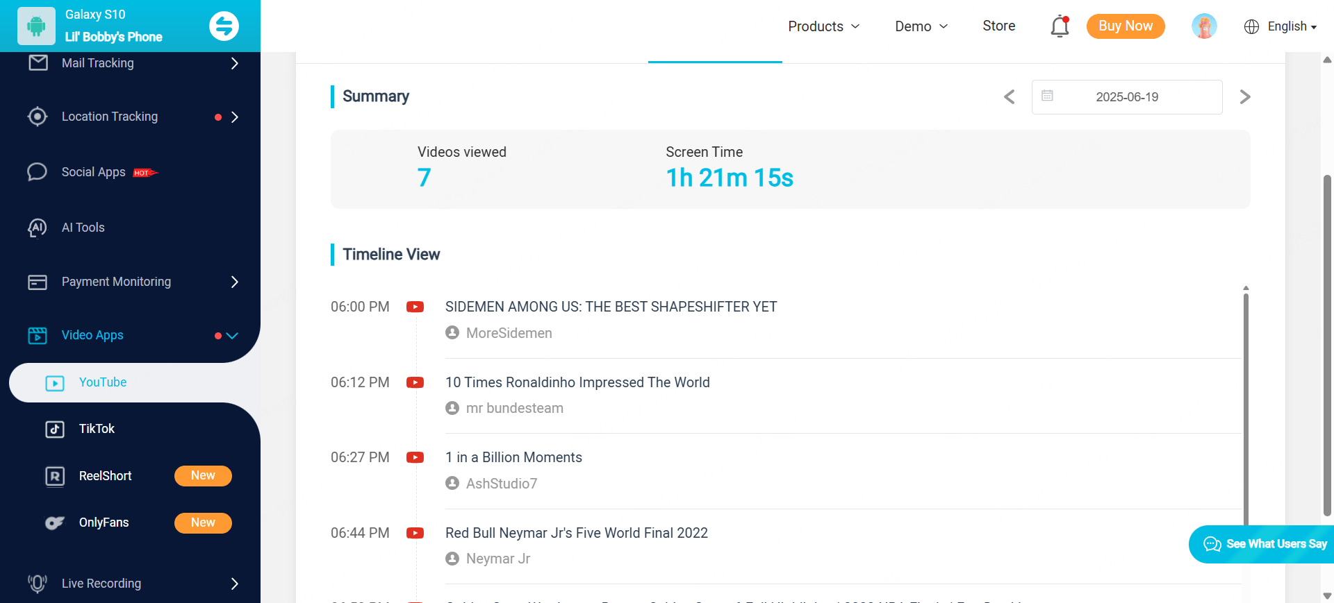
Task: Click the Location Tracking target icon
Action: tap(38, 117)
